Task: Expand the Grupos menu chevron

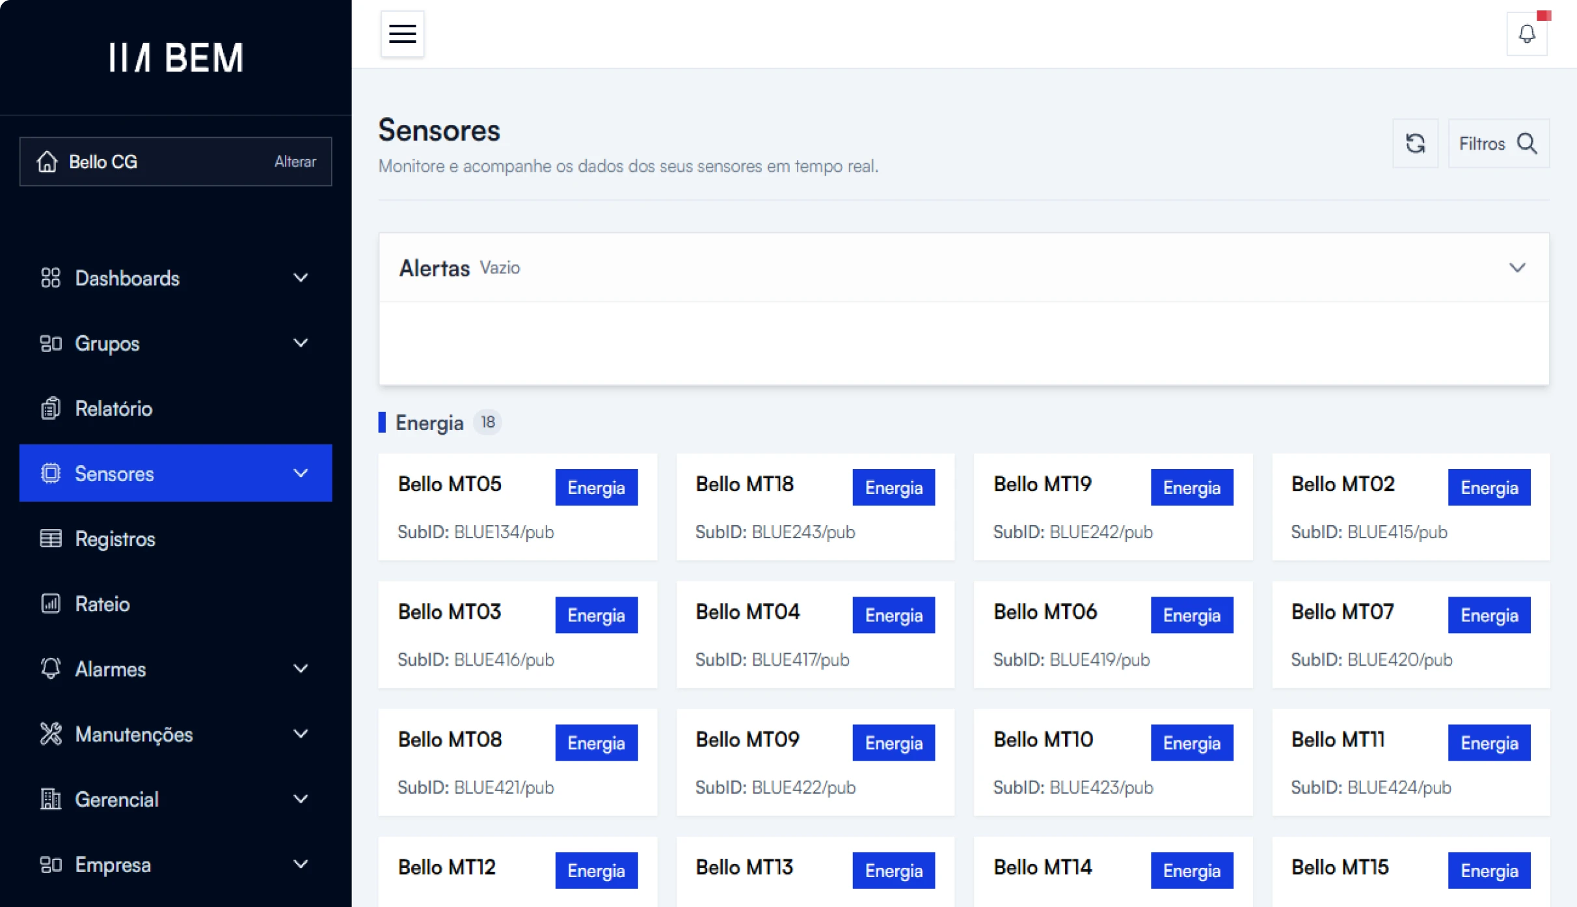Action: click(x=301, y=343)
